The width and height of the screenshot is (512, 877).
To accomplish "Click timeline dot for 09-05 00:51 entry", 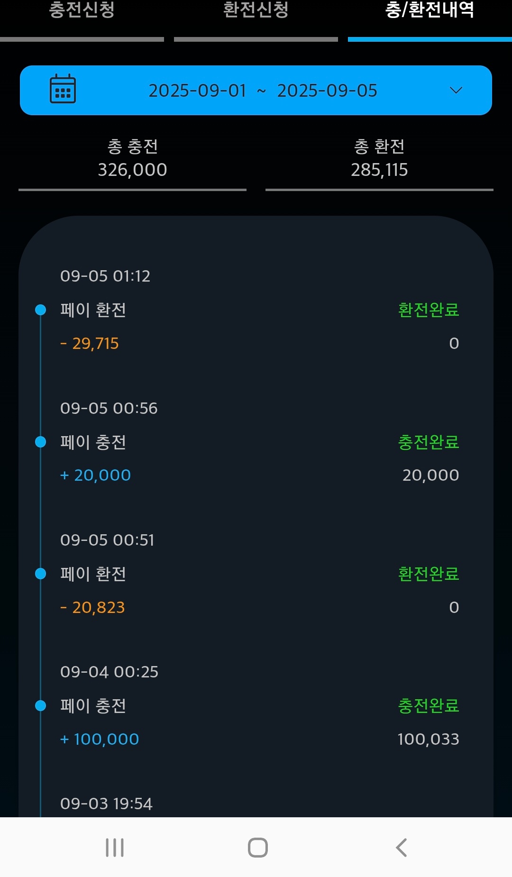I will (x=41, y=574).
